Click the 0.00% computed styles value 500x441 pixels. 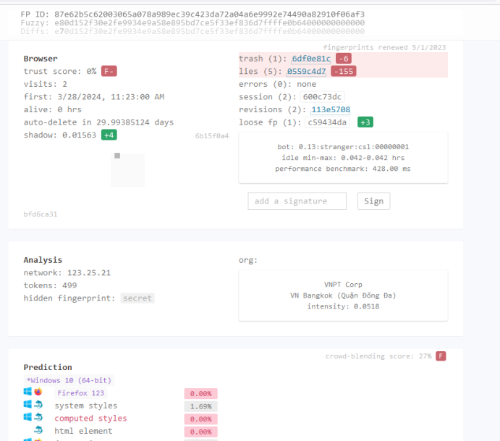point(201,419)
